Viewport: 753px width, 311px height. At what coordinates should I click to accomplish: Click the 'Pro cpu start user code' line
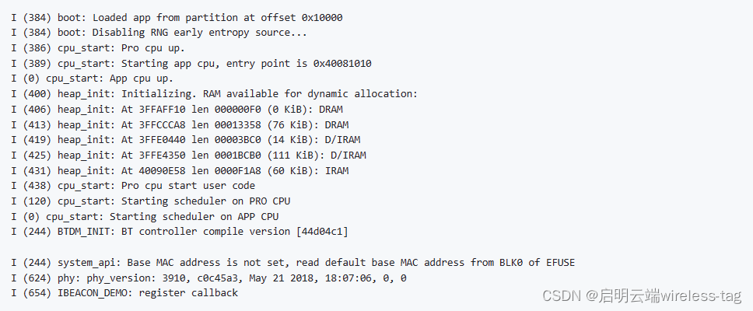tap(133, 186)
